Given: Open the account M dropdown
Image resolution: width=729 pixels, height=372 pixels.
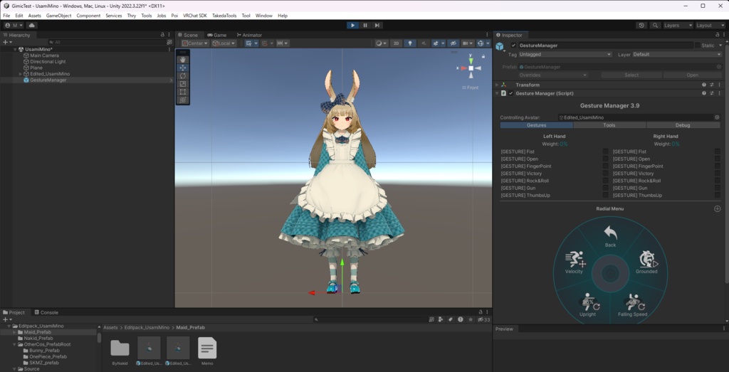Looking at the screenshot, I should tap(14, 25).
